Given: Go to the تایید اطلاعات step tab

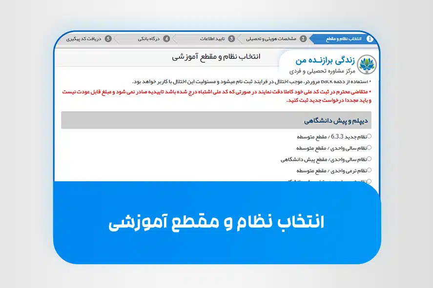Looking at the screenshot, I should 213,39.
